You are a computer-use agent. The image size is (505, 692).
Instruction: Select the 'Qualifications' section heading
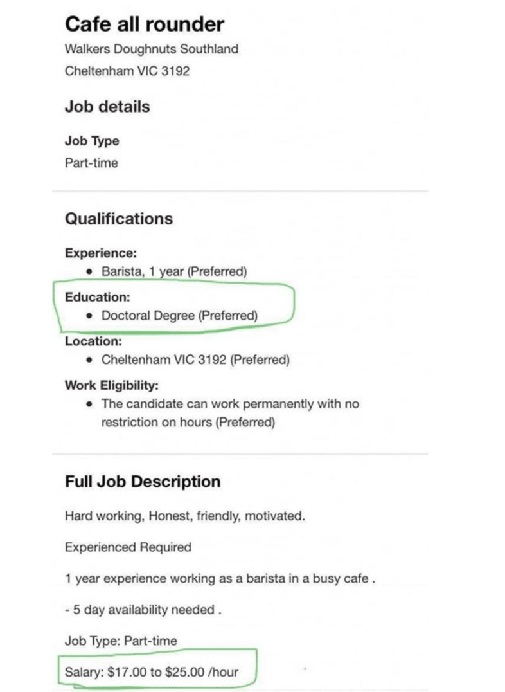(119, 219)
